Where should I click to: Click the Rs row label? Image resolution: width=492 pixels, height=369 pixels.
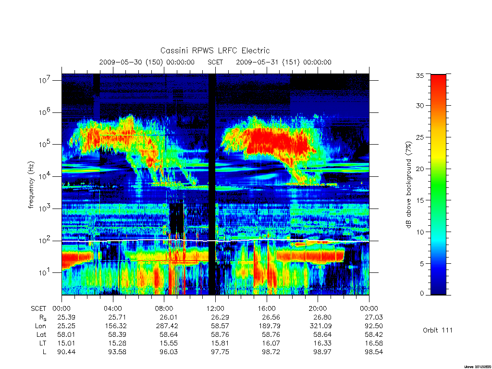[x=42, y=318]
